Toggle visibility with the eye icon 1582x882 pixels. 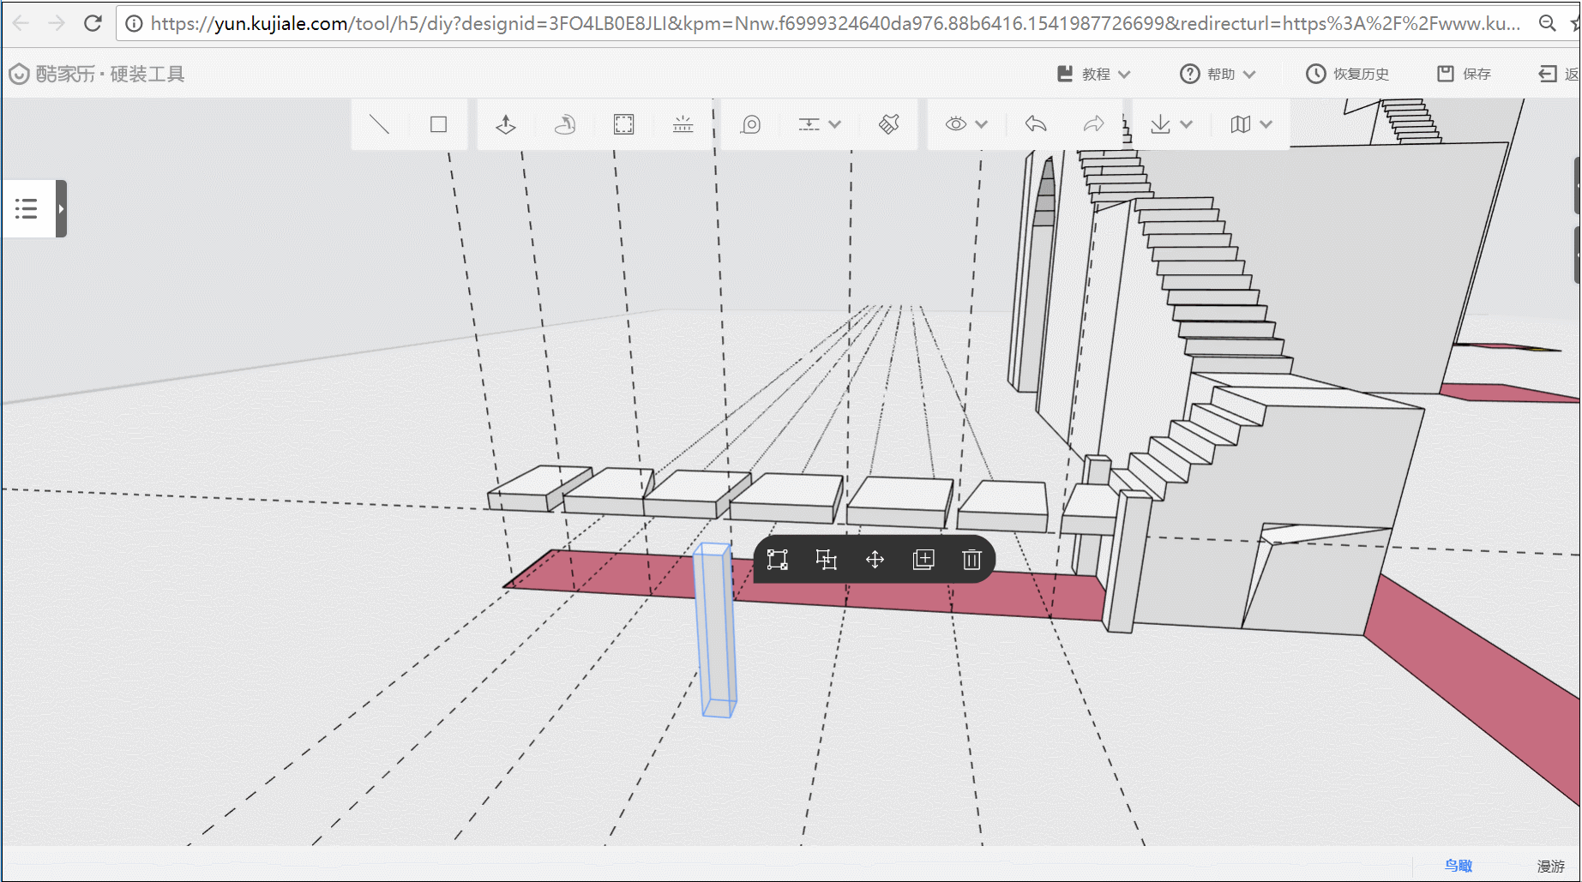[956, 124]
